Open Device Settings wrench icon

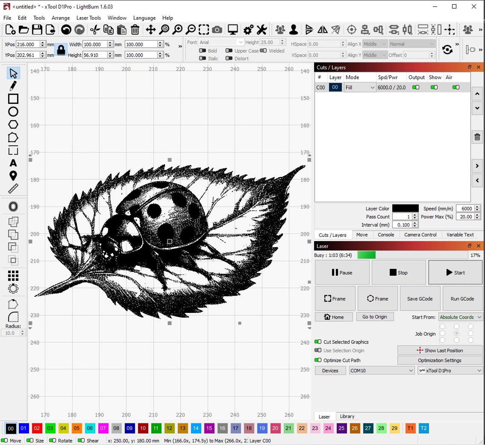262,30
